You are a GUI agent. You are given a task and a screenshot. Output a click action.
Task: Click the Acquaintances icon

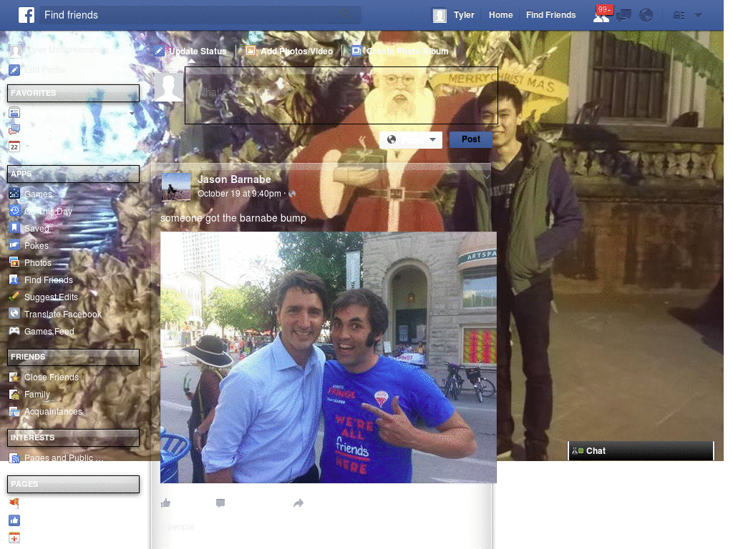coord(14,412)
